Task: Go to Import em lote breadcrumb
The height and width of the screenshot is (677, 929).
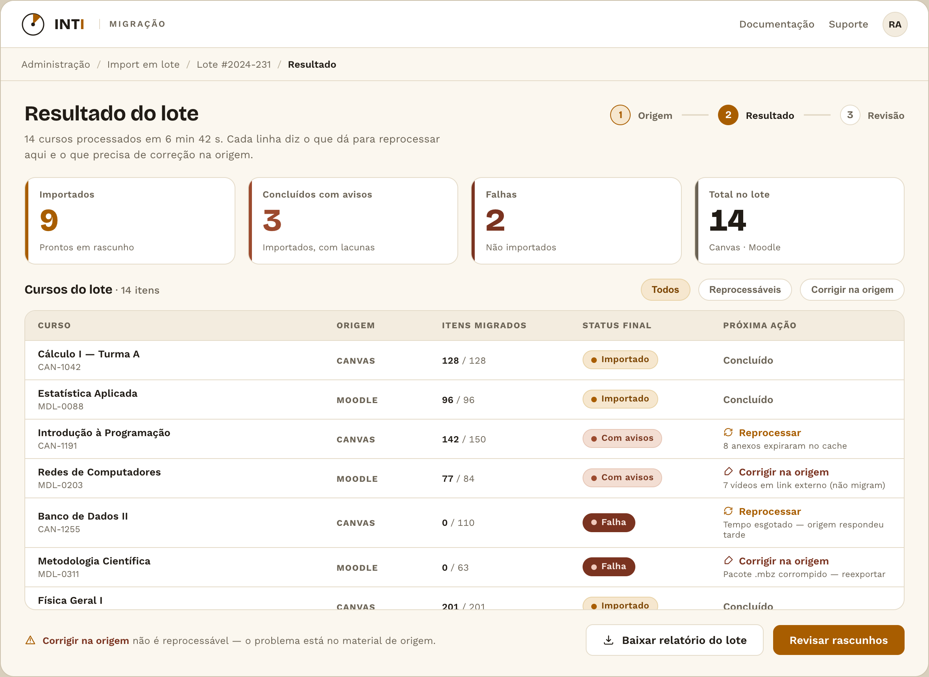Action: (x=143, y=64)
